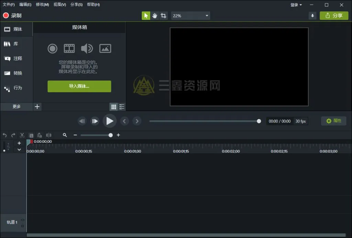Open the 文件 menu
Screen dimensions: 352x238
[x=8, y=5]
